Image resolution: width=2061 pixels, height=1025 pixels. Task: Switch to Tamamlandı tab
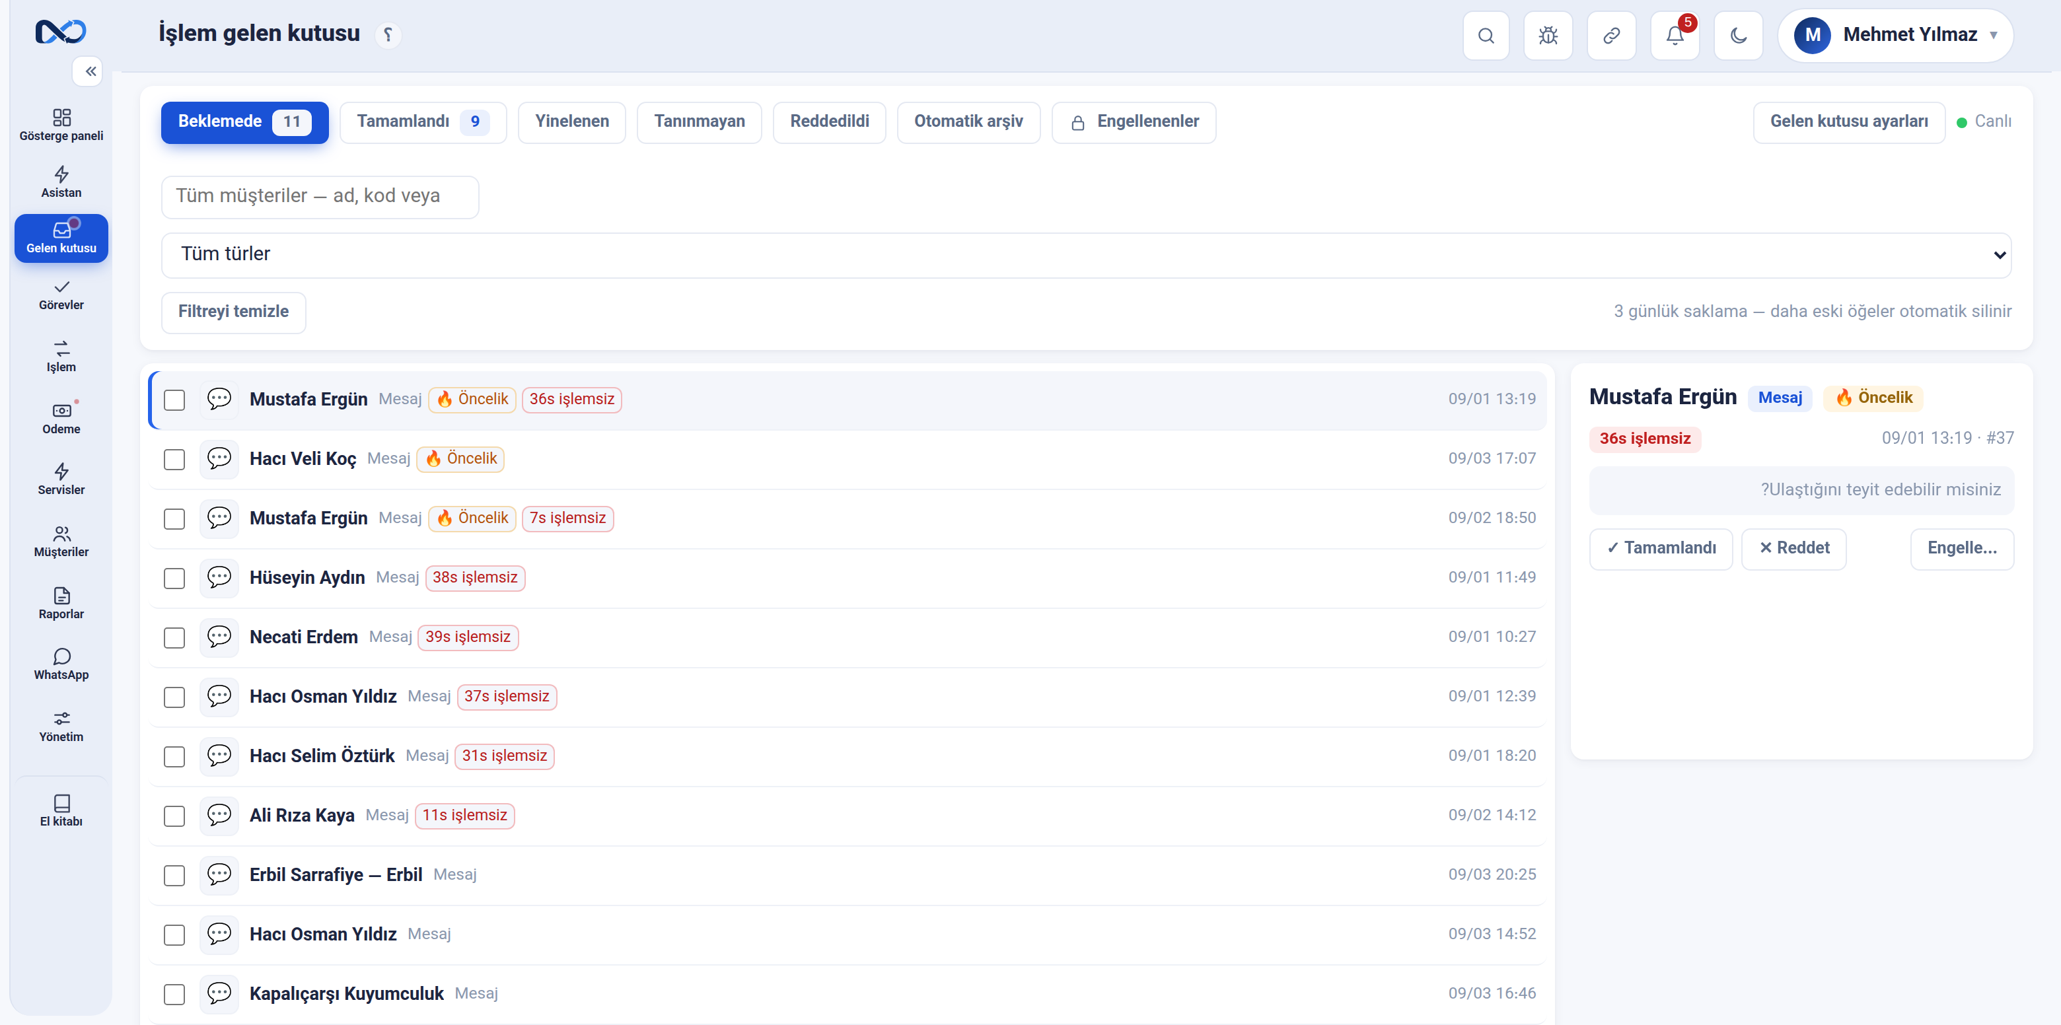(x=423, y=122)
